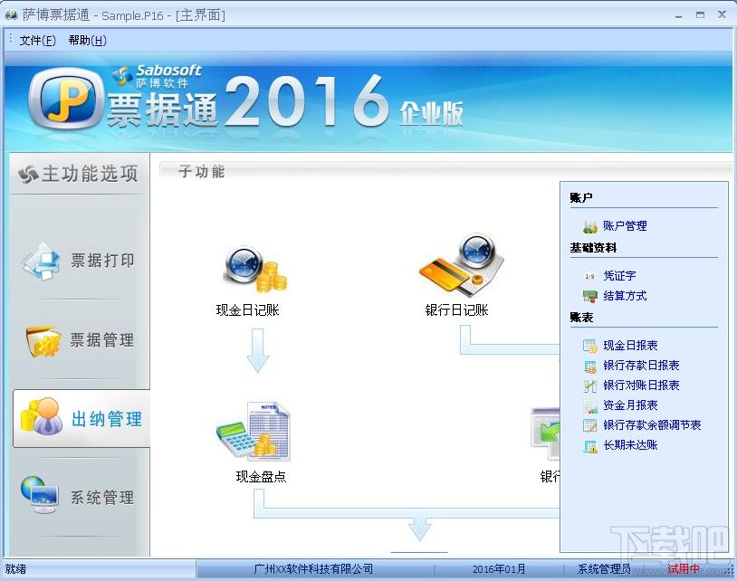Image resolution: width=737 pixels, height=581 pixels.
Task: Click the 现金盘点 label
Action: (x=261, y=477)
